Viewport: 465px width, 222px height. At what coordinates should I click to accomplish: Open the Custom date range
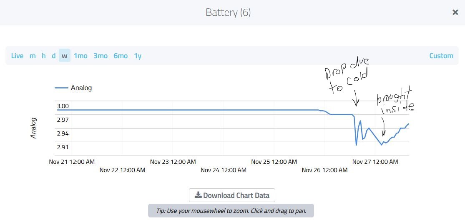coord(441,56)
